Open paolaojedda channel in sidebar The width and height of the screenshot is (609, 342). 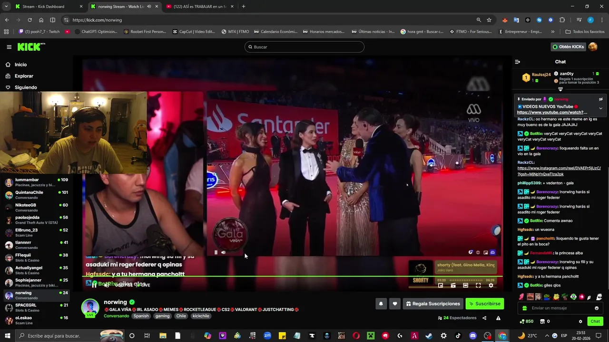pos(37,220)
